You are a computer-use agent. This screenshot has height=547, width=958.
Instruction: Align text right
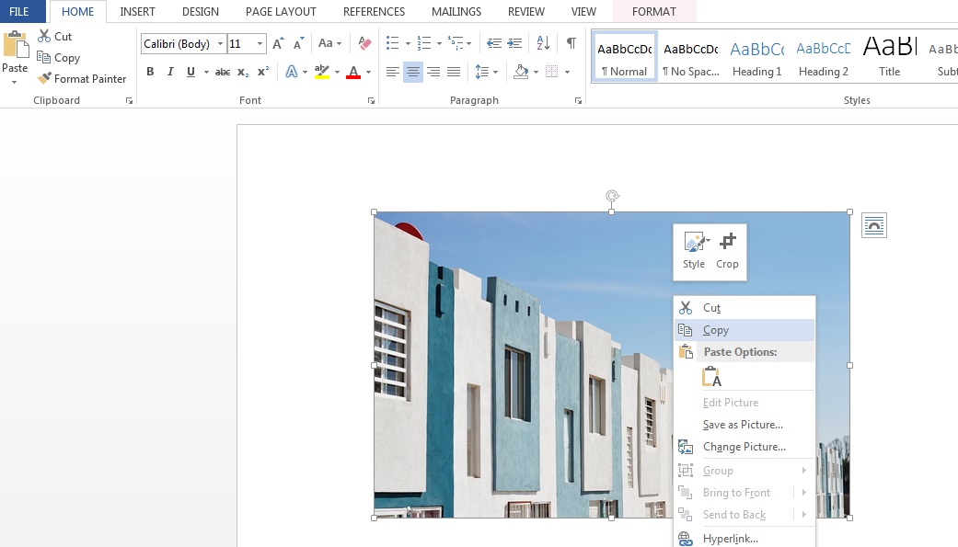click(x=433, y=72)
